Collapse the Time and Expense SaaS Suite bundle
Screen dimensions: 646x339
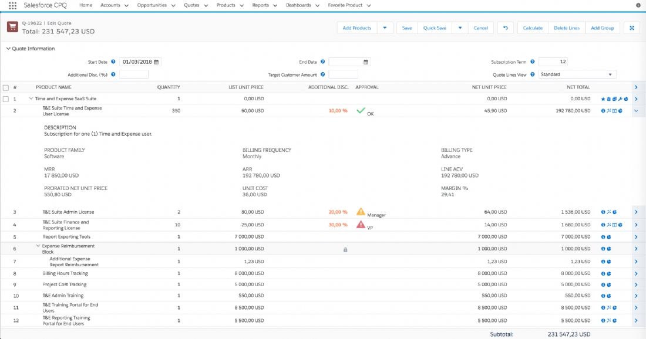(31, 99)
